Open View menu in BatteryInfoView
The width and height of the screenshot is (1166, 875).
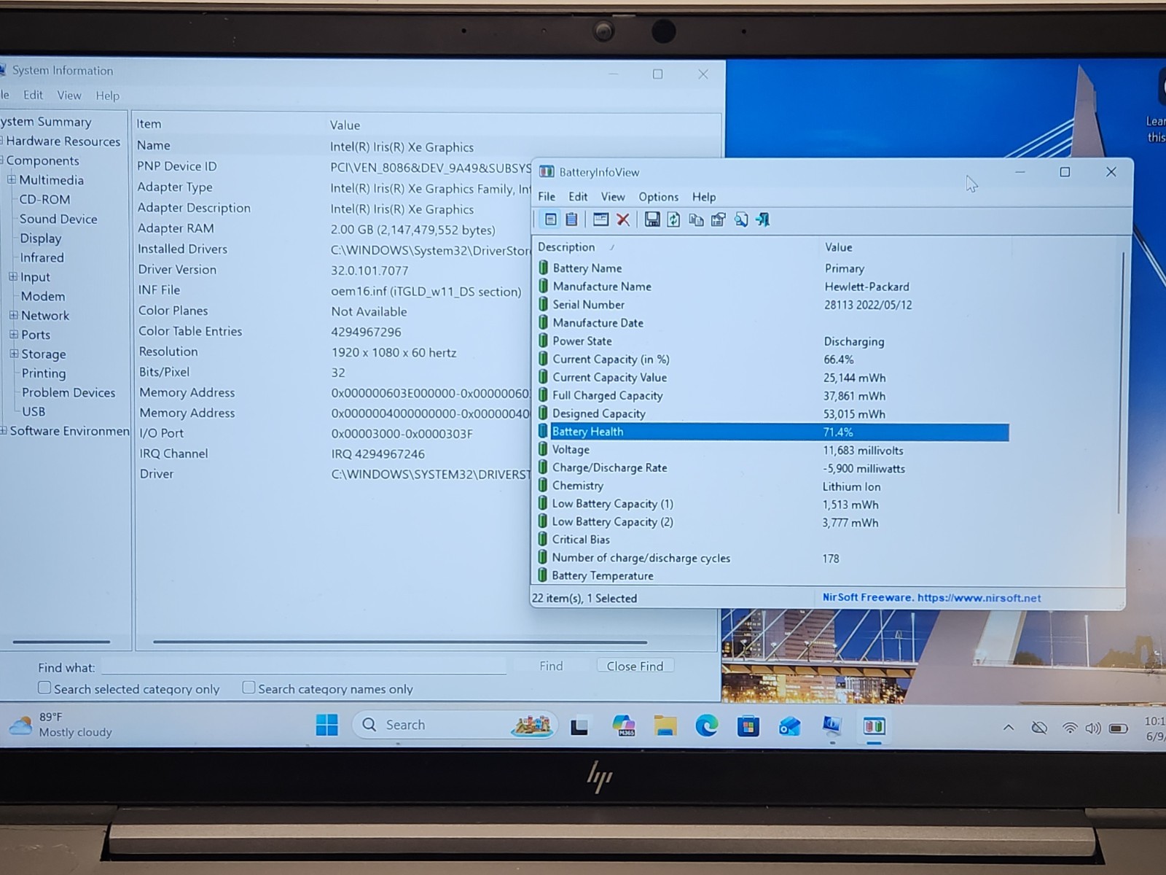point(613,197)
